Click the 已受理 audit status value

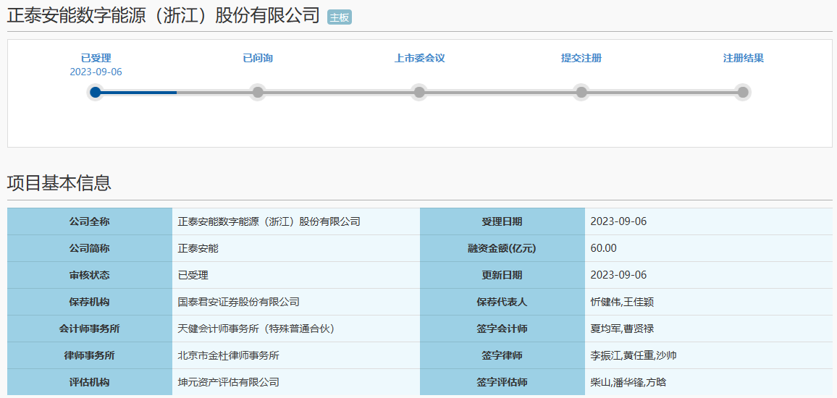(x=193, y=275)
